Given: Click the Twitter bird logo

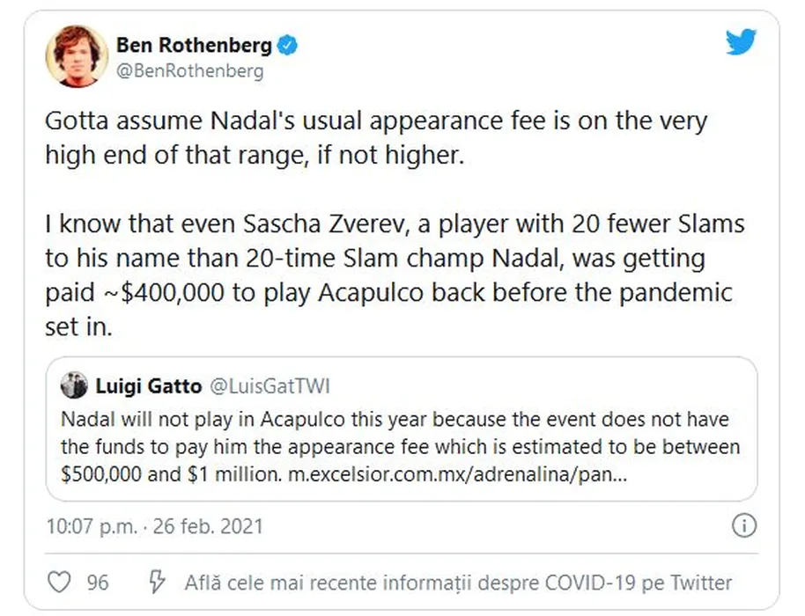Looking at the screenshot, I should click(x=742, y=42).
